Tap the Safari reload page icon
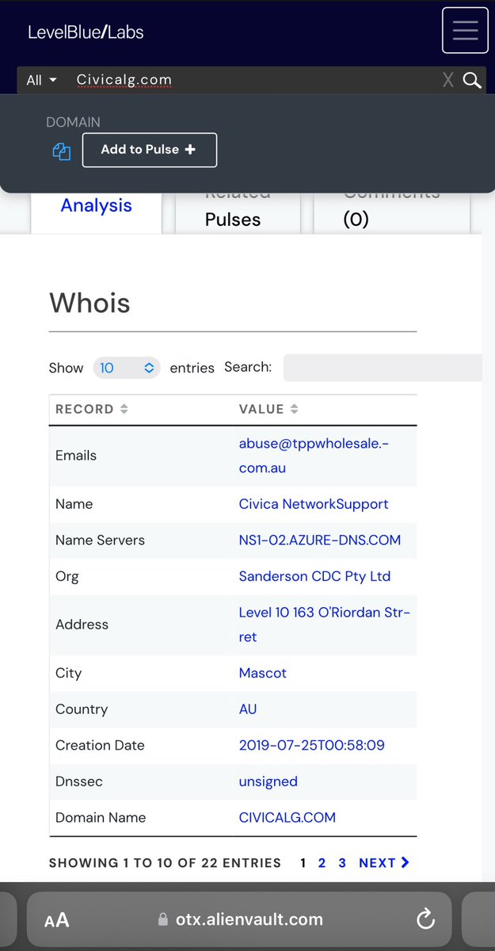This screenshot has width=495, height=951. tap(425, 919)
